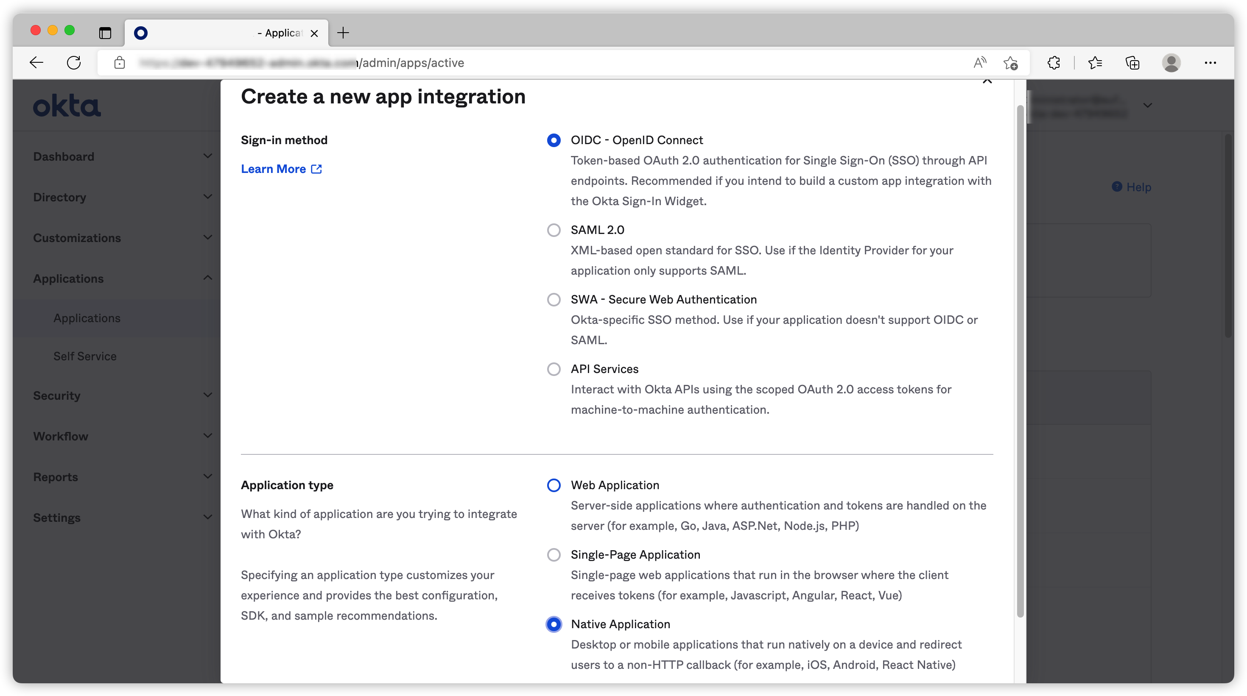1247x696 pixels.
Task: Select the API Services sign-in method
Action: 554,369
